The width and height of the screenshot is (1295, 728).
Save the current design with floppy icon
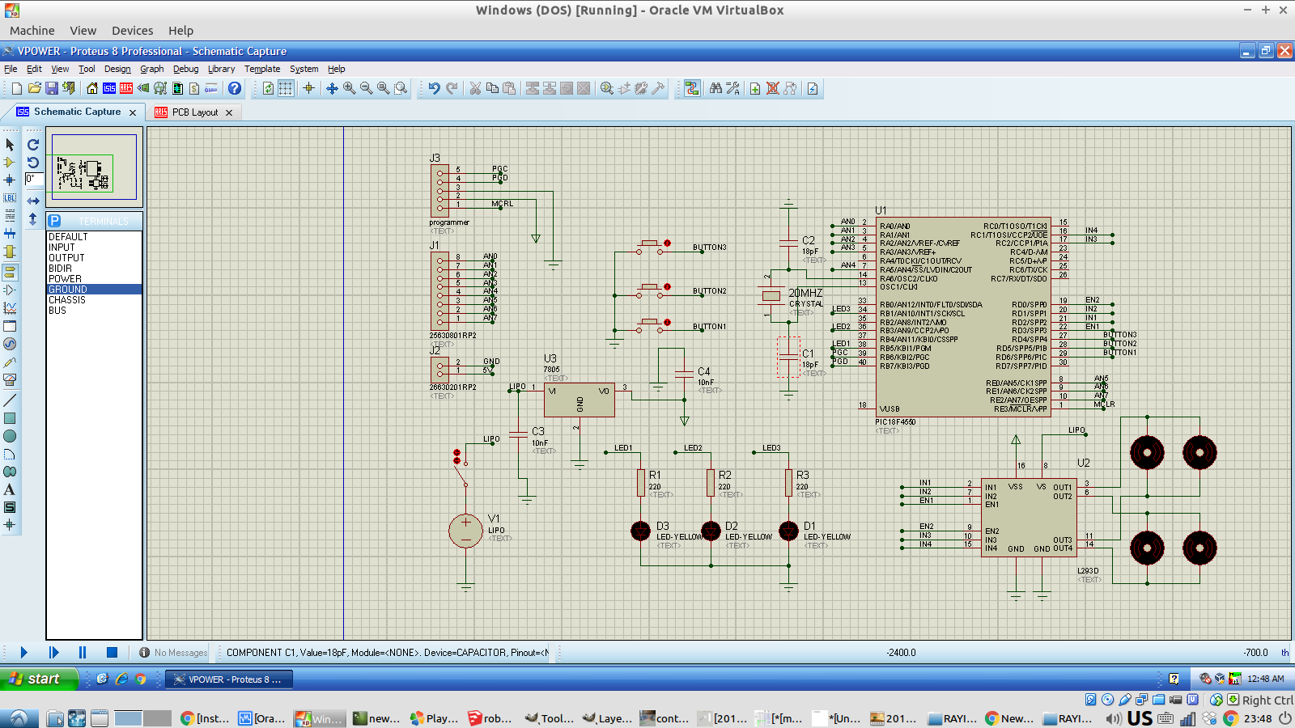pyautogui.click(x=51, y=88)
